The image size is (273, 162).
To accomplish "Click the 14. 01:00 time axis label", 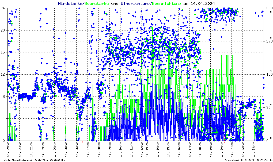I will coord(20,149).
